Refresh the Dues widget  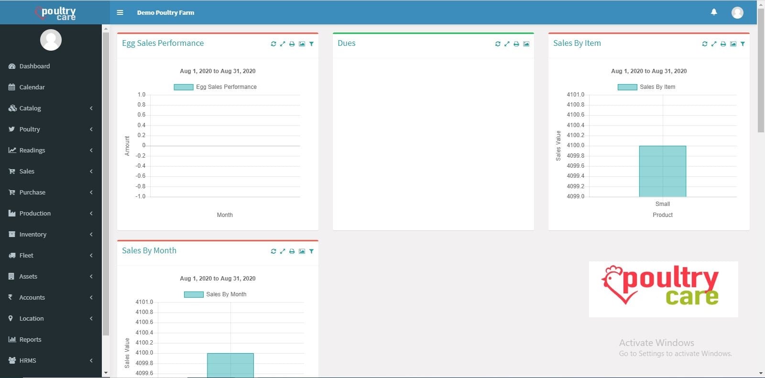498,44
